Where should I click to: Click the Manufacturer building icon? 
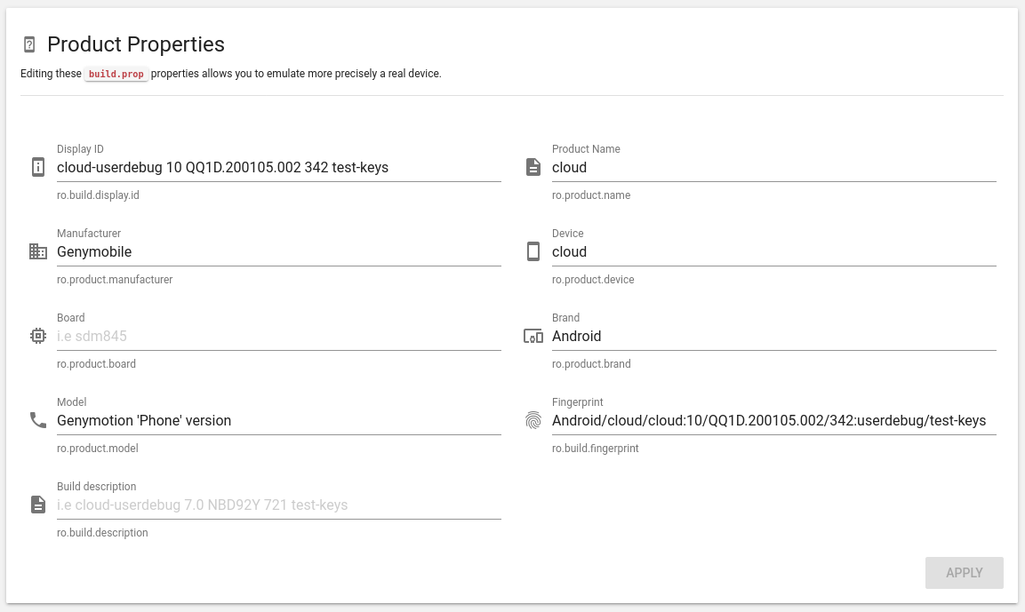pyautogui.click(x=38, y=251)
